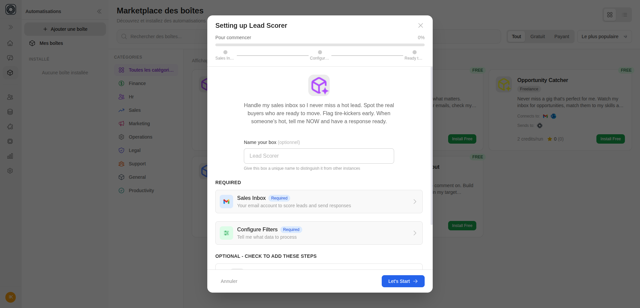
Task: Switch to grid view in the top right
Action: 610,15
